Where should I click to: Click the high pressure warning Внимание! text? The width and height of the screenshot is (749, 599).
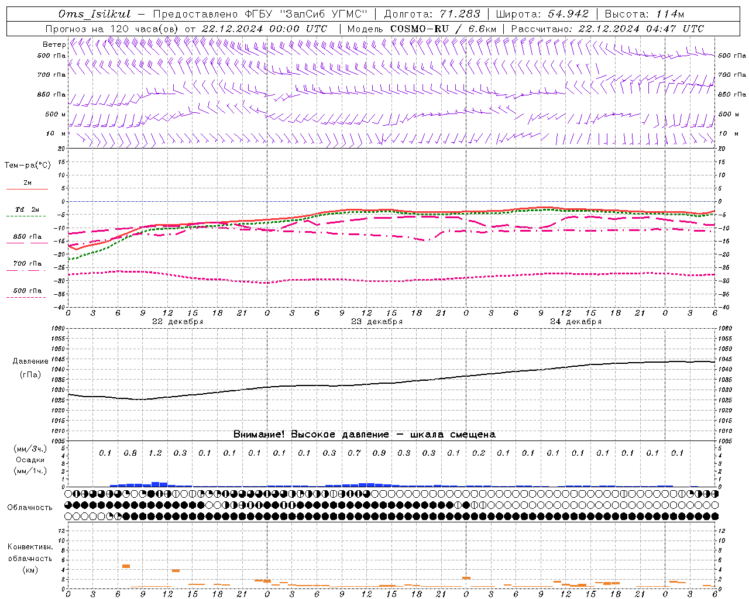(x=365, y=435)
